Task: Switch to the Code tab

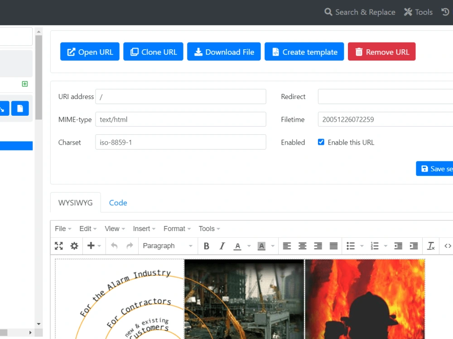Action: [x=118, y=202]
